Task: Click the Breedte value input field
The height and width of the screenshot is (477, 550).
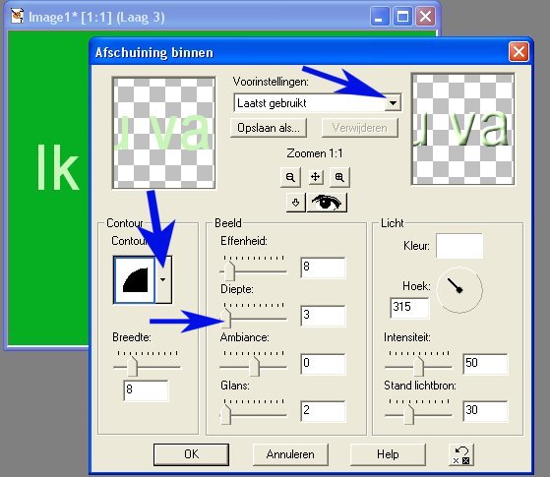Action: [x=147, y=390]
